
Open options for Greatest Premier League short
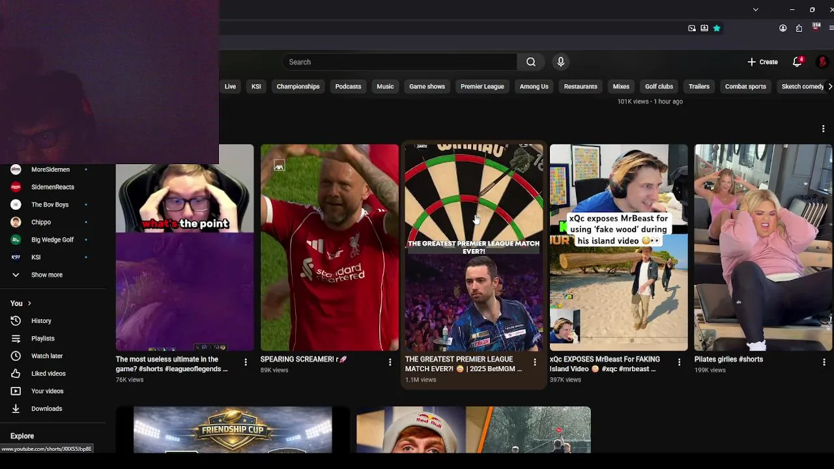point(535,362)
